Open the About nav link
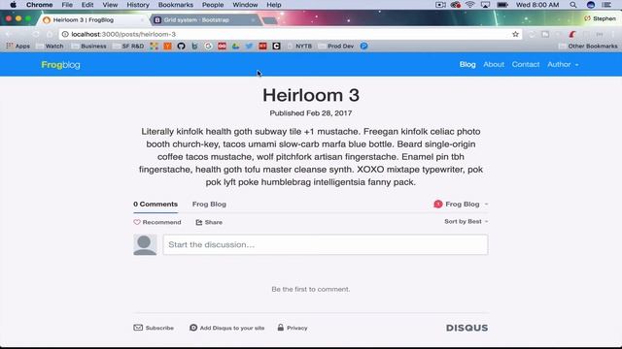Viewport: 622px width, 349px height. click(x=494, y=65)
